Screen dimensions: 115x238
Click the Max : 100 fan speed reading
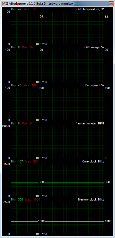pyautogui.click(x=30, y=85)
